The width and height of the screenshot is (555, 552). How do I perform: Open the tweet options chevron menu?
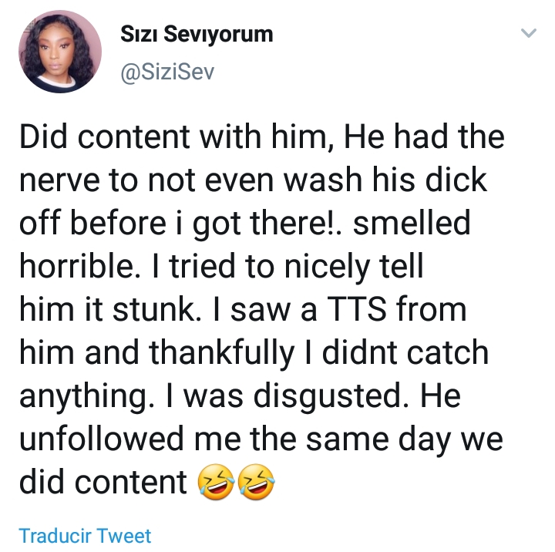pyautogui.click(x=529, y=33)
